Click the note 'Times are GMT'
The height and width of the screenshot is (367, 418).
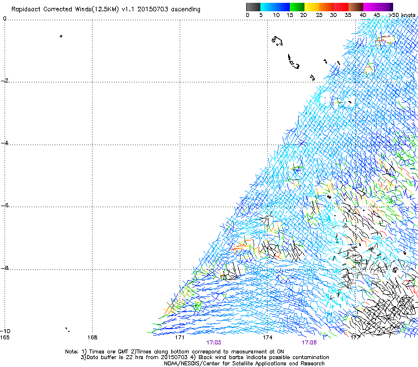pos(109,352)
